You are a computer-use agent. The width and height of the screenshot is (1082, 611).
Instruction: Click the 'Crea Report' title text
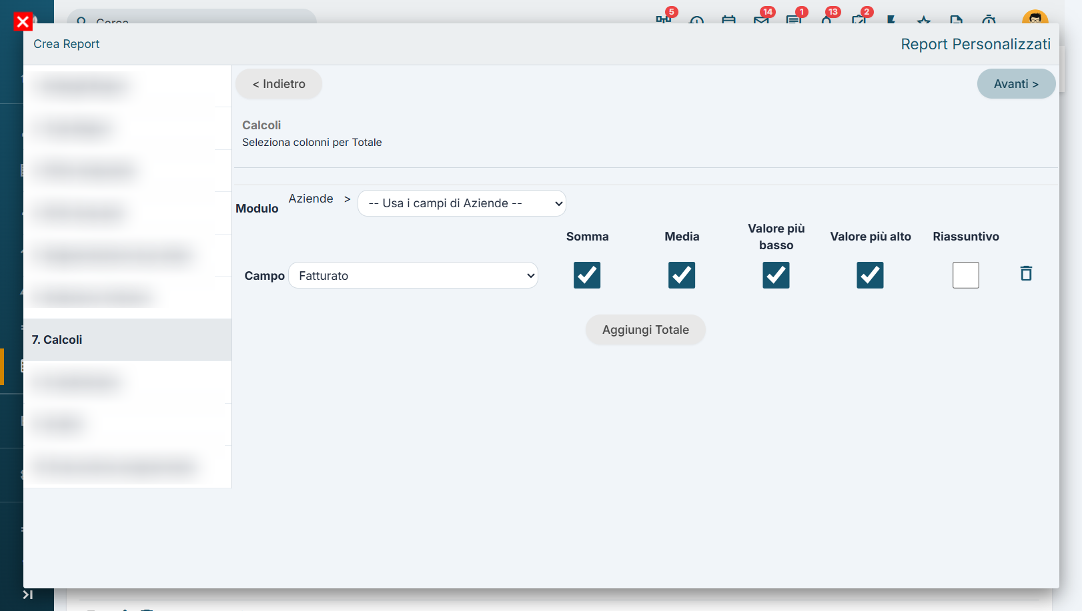pyautogui.click(x=67, y=44)
